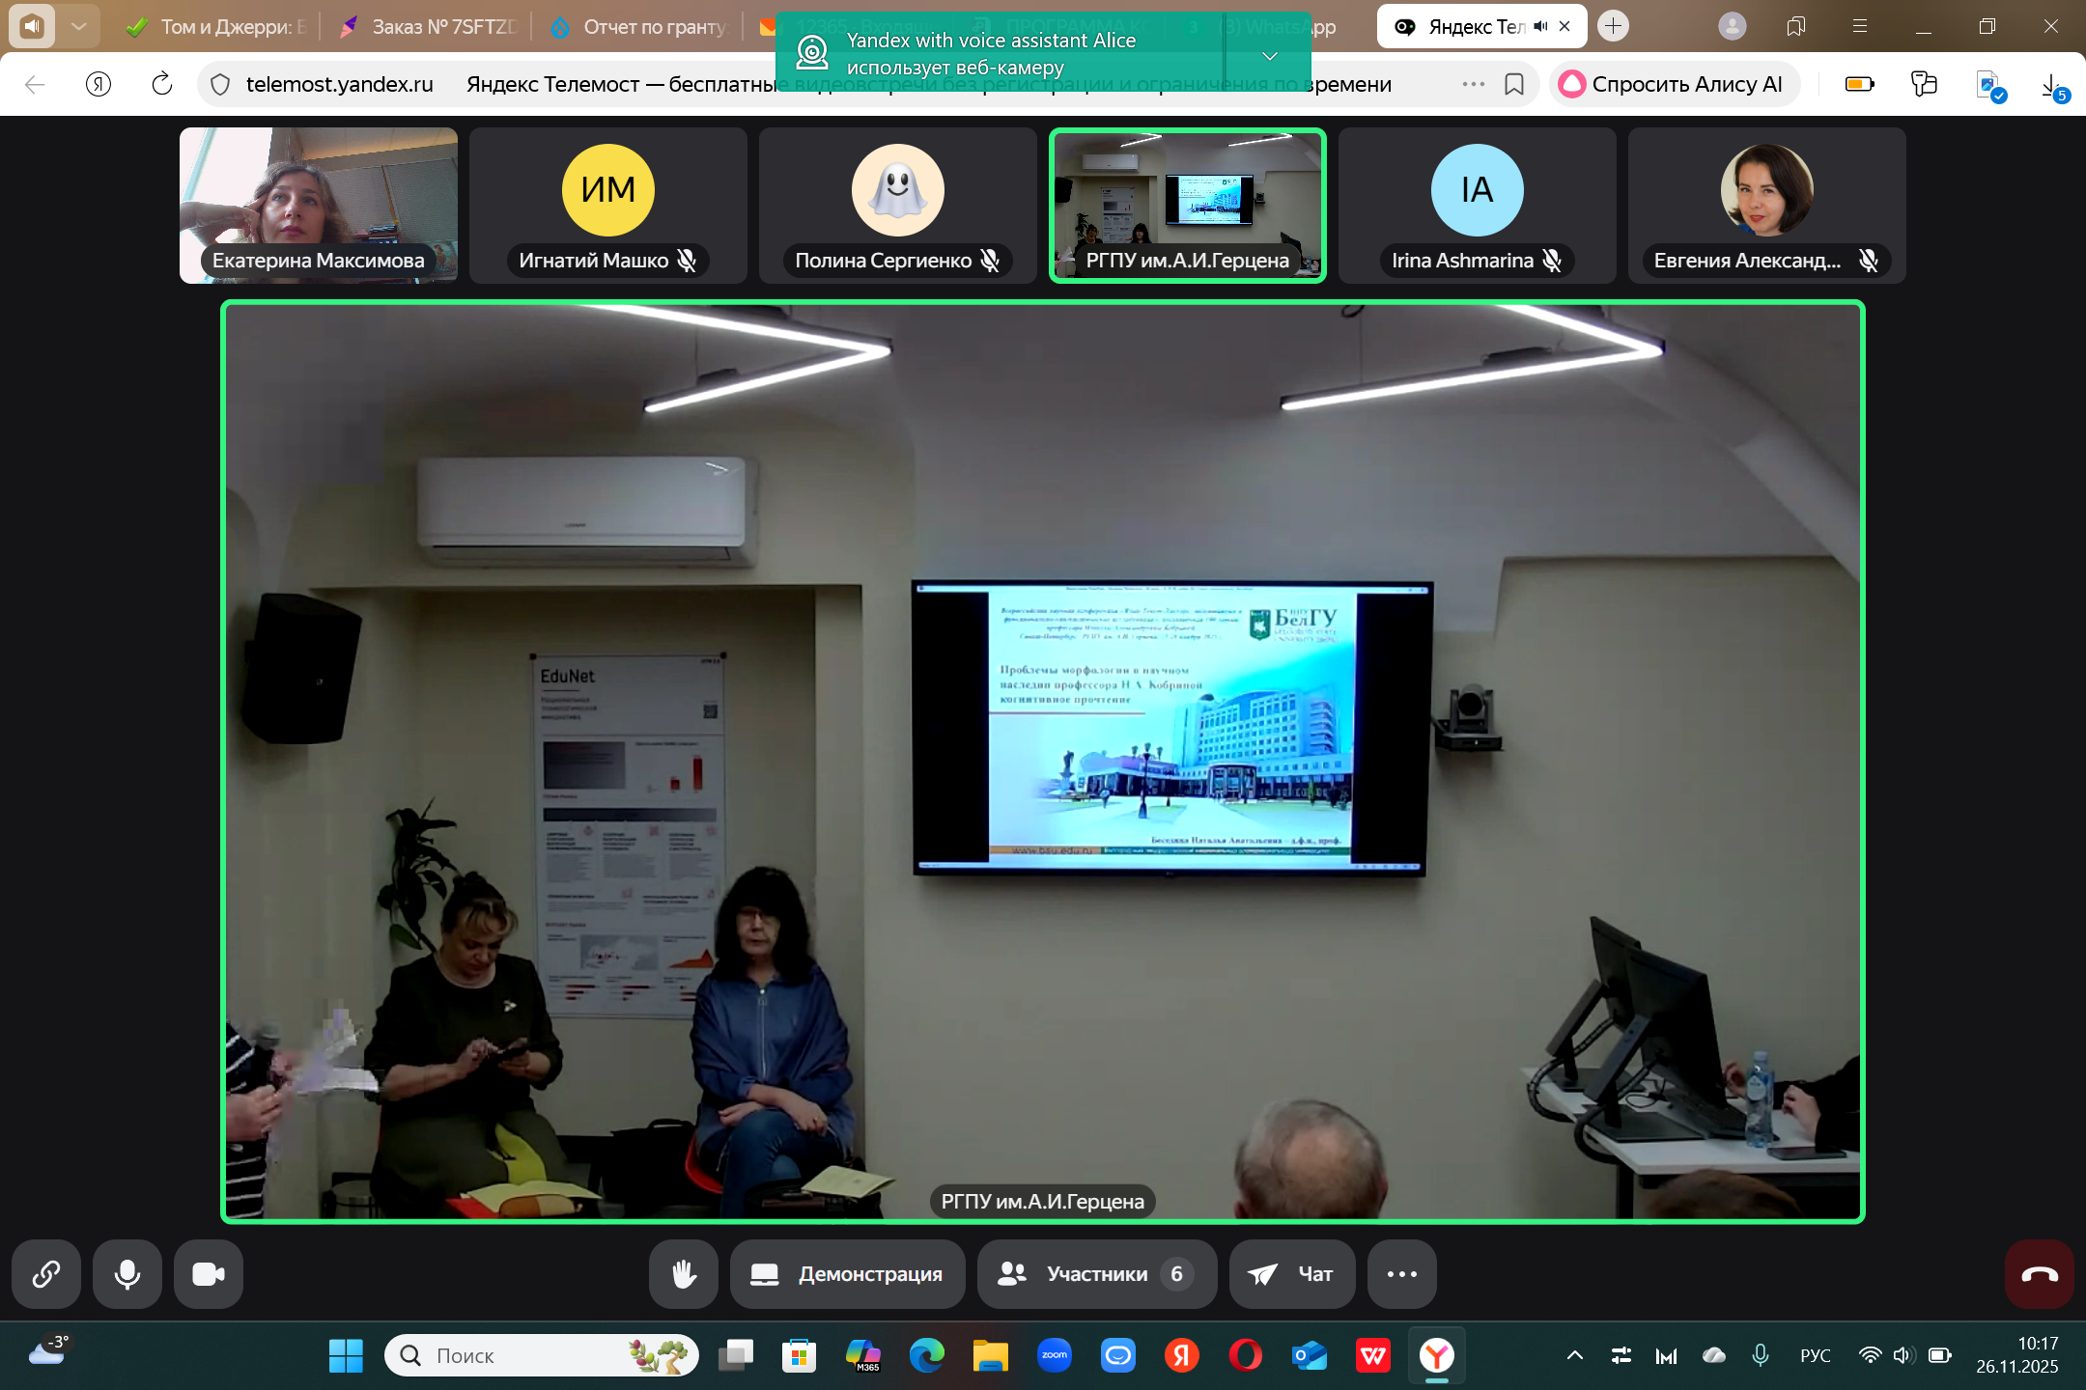
Task: Open more options three-dots menu in toolbar
Action: (x=1401, y=1274)
